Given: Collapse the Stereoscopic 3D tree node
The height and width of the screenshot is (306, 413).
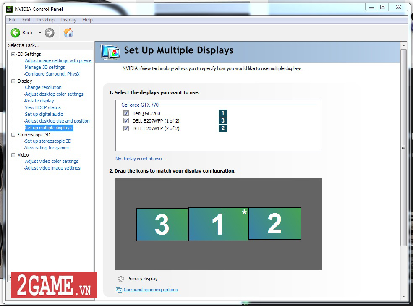Looking at the screenshot, I should point(13,135).
